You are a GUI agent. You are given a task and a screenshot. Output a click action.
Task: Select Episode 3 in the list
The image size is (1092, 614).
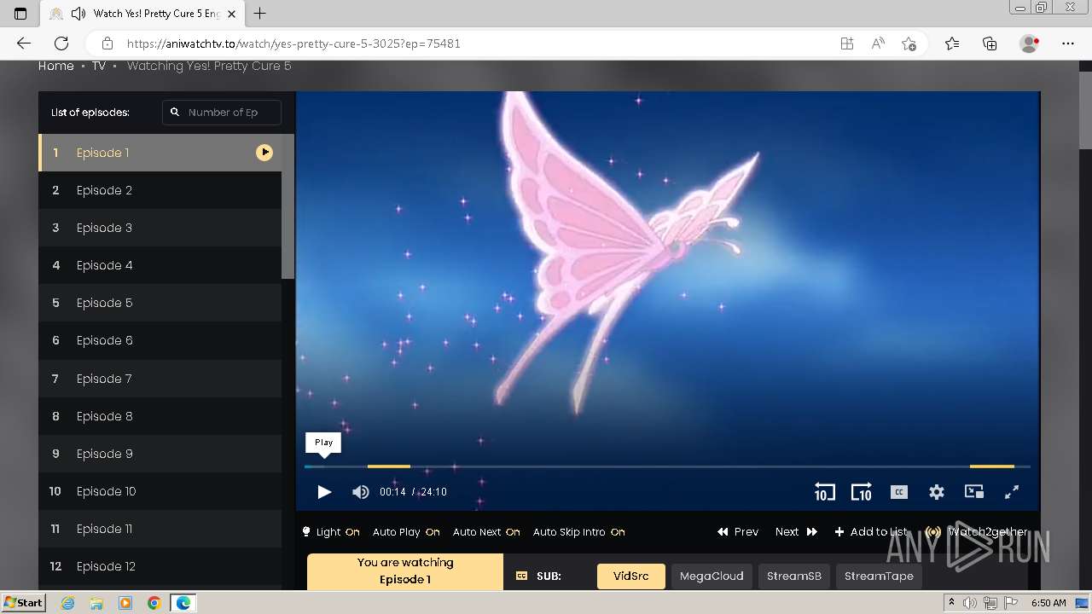[160, 228]
